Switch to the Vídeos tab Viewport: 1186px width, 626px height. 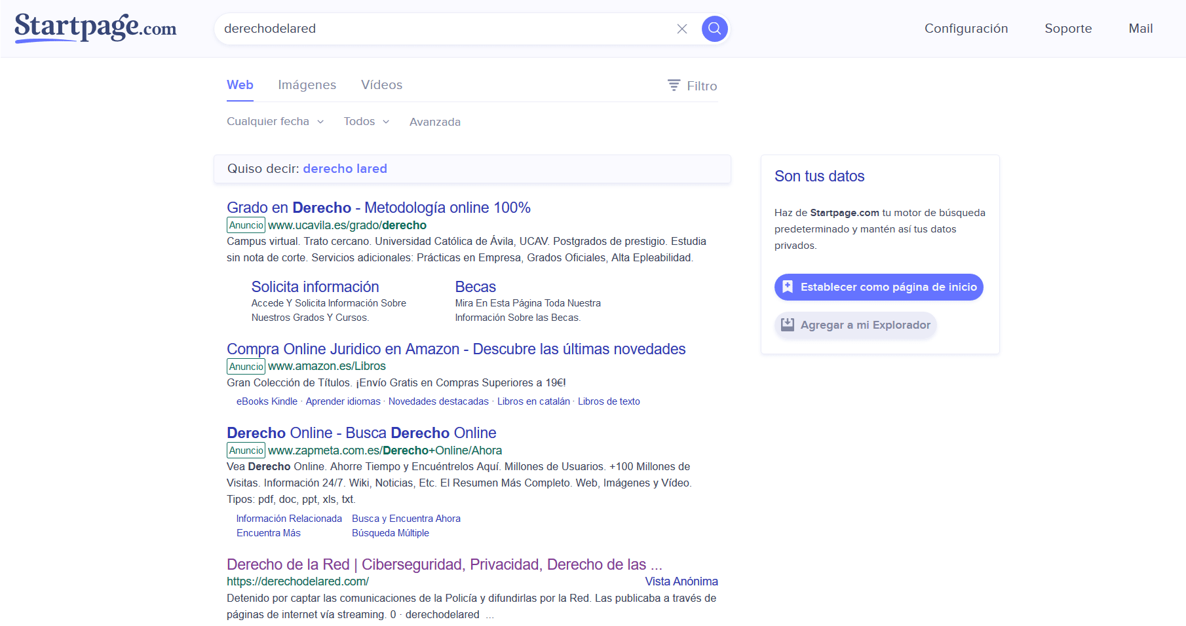click(x=381, y=85)
